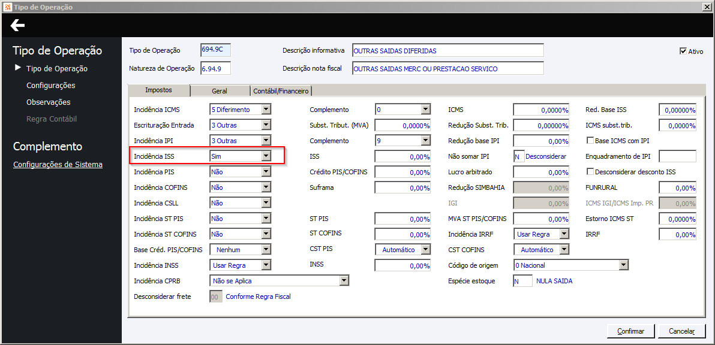The width and height of the screenshot is (715, 345).
Task: Open the Incidência ICMS dropdown
Action: click(266, 110)
